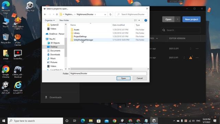Open the view options dropdown arrow
This screenshot has height=124, width=220.
click(x=139, y=20)
